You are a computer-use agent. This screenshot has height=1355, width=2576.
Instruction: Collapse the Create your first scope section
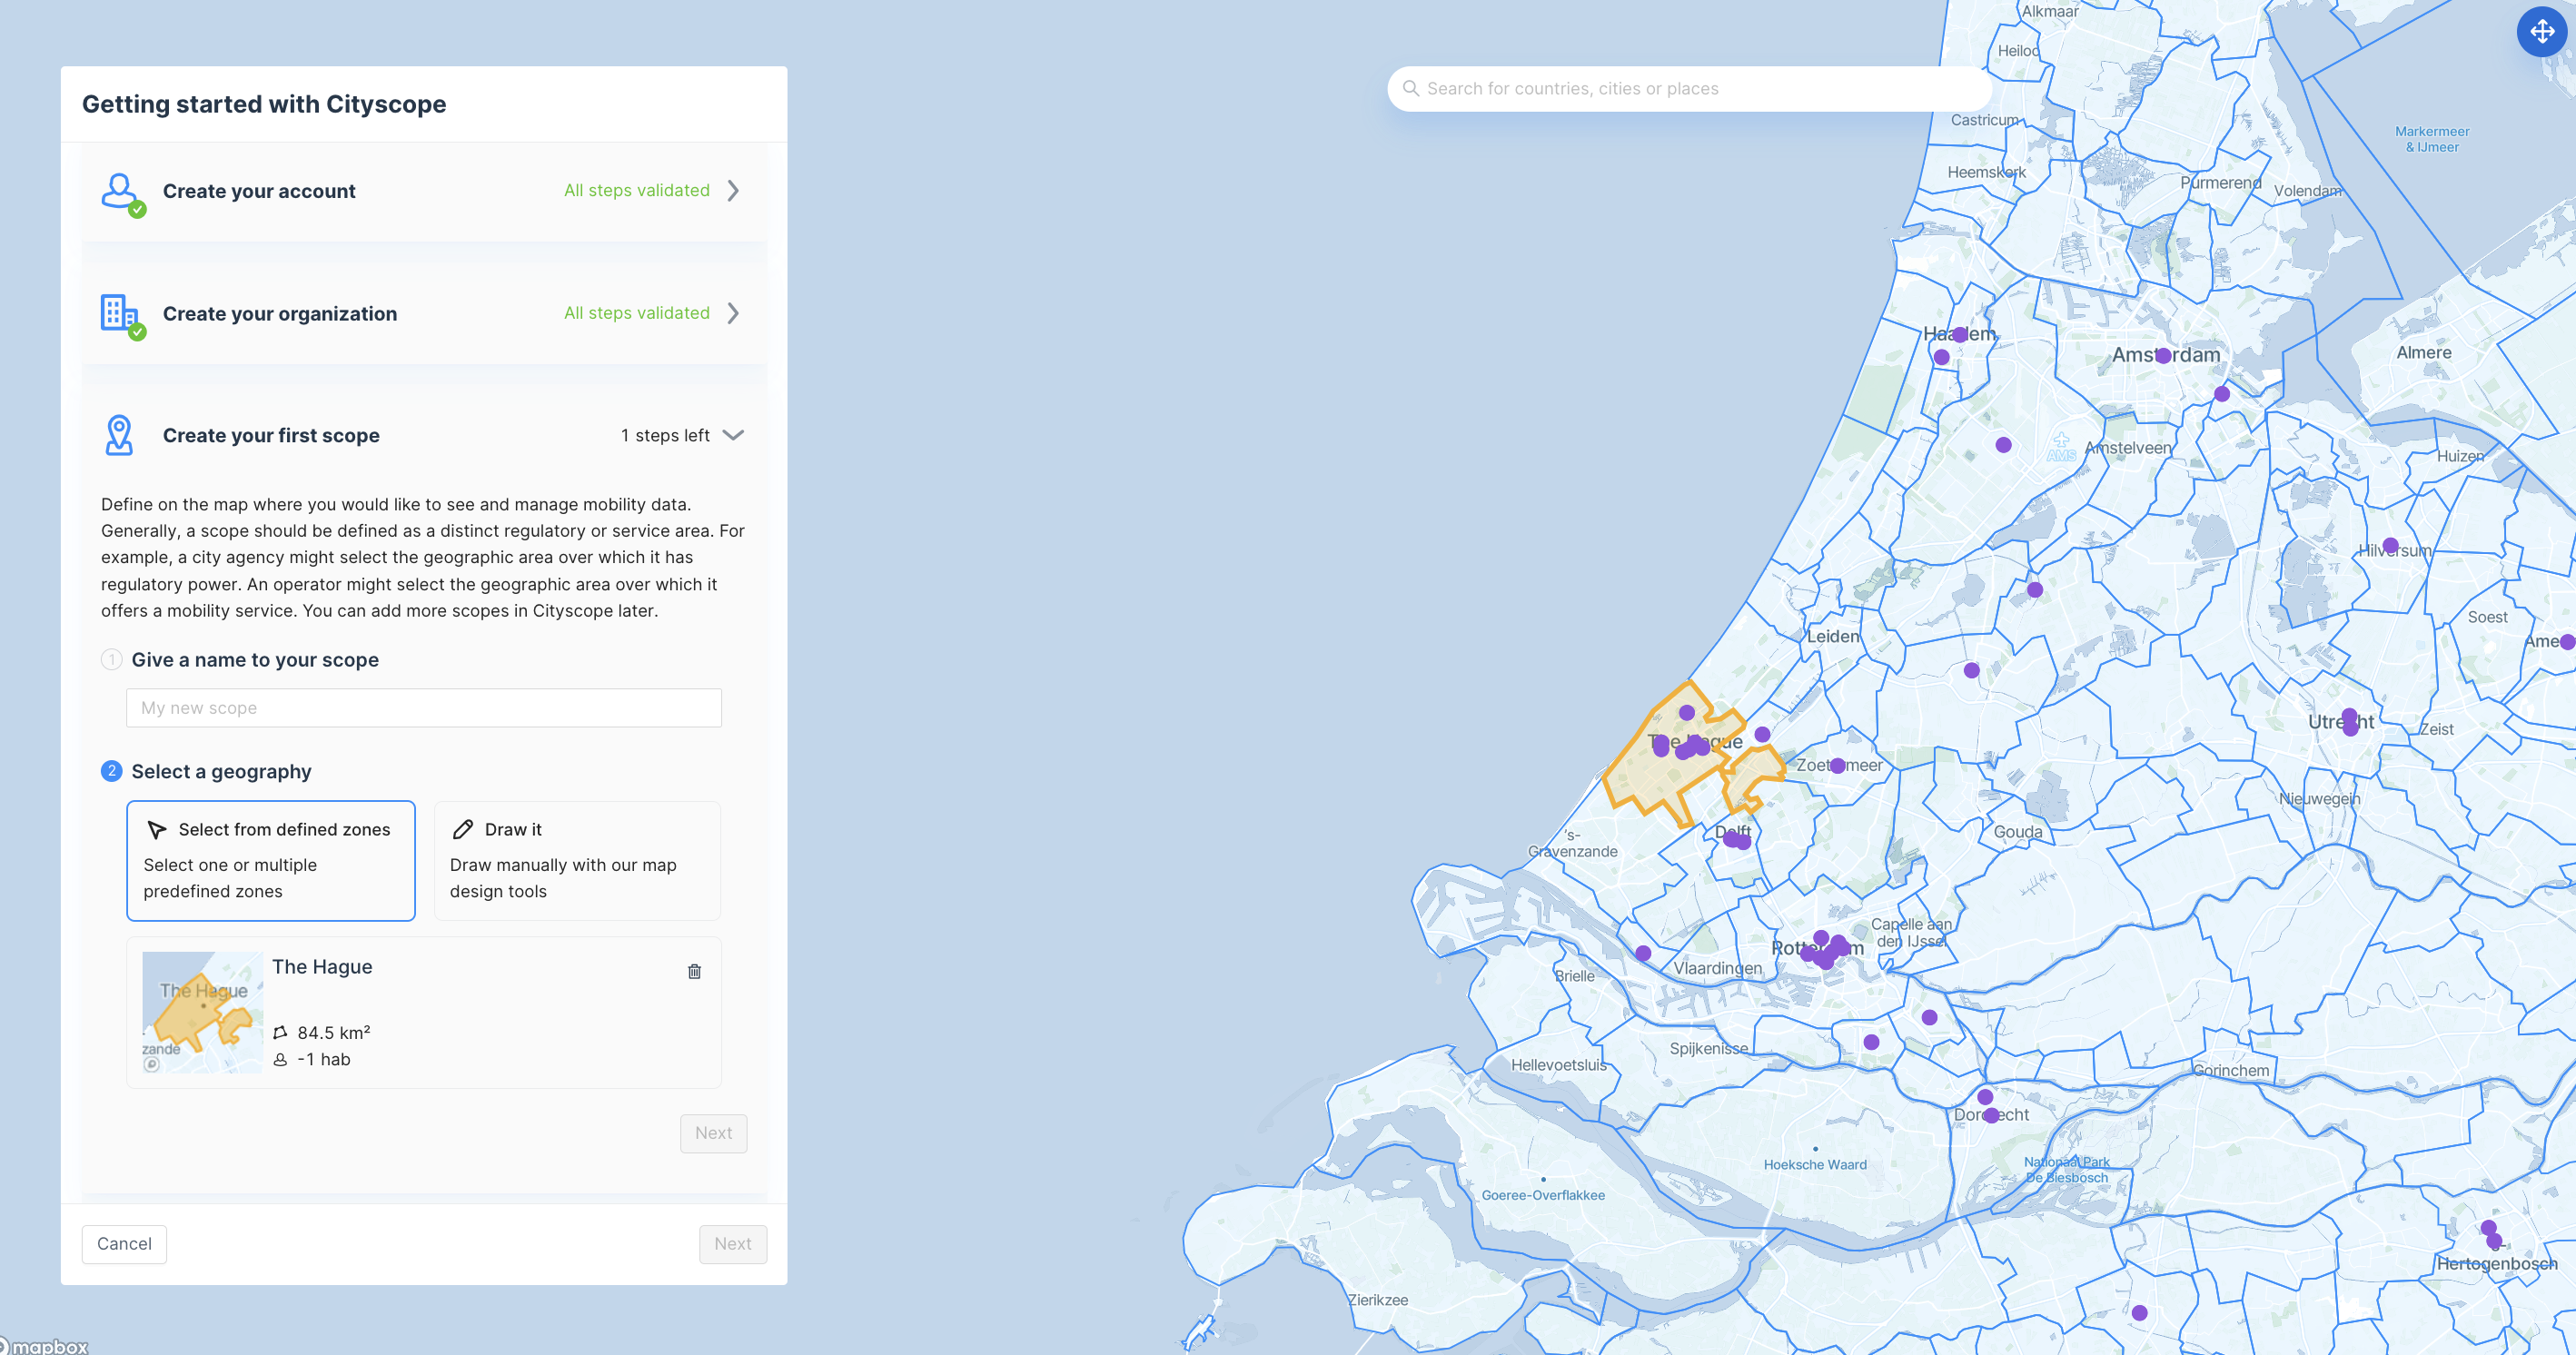[x=733, y=435]
